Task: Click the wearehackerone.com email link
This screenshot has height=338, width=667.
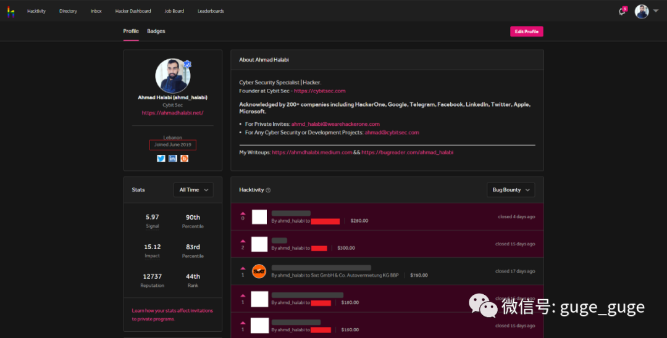Action: [335, 124]
